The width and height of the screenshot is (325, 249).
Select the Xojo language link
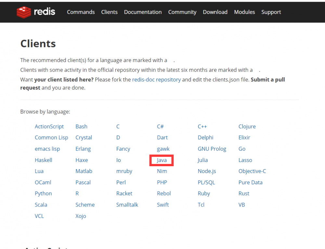(x=81, y=216)
